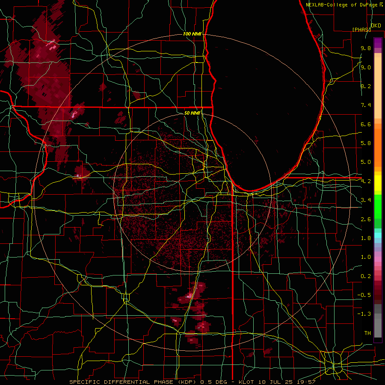The image size is (385, 385).
Task: Click the 0.2 value on the scale
Action: click(366, 276)
